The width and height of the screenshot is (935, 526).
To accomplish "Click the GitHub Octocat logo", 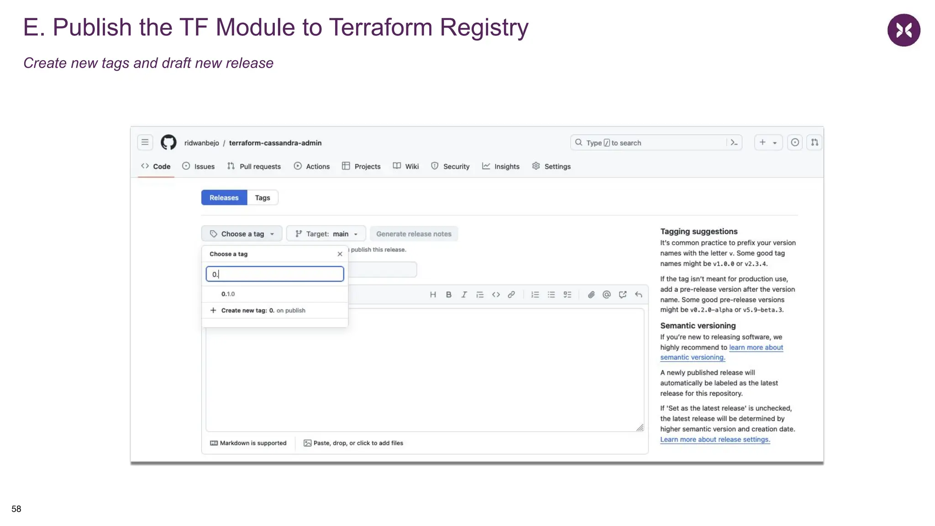I will 168,142.
